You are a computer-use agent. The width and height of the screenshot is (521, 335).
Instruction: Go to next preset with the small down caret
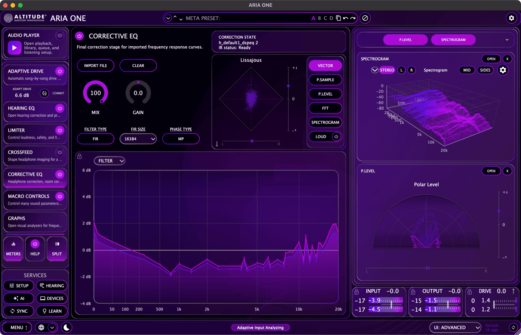click(181, 19)
